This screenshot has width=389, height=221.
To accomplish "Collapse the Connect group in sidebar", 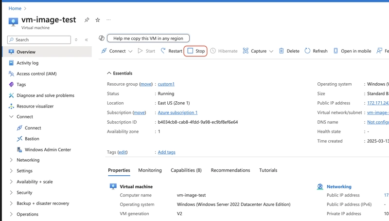I will [11, 116].
